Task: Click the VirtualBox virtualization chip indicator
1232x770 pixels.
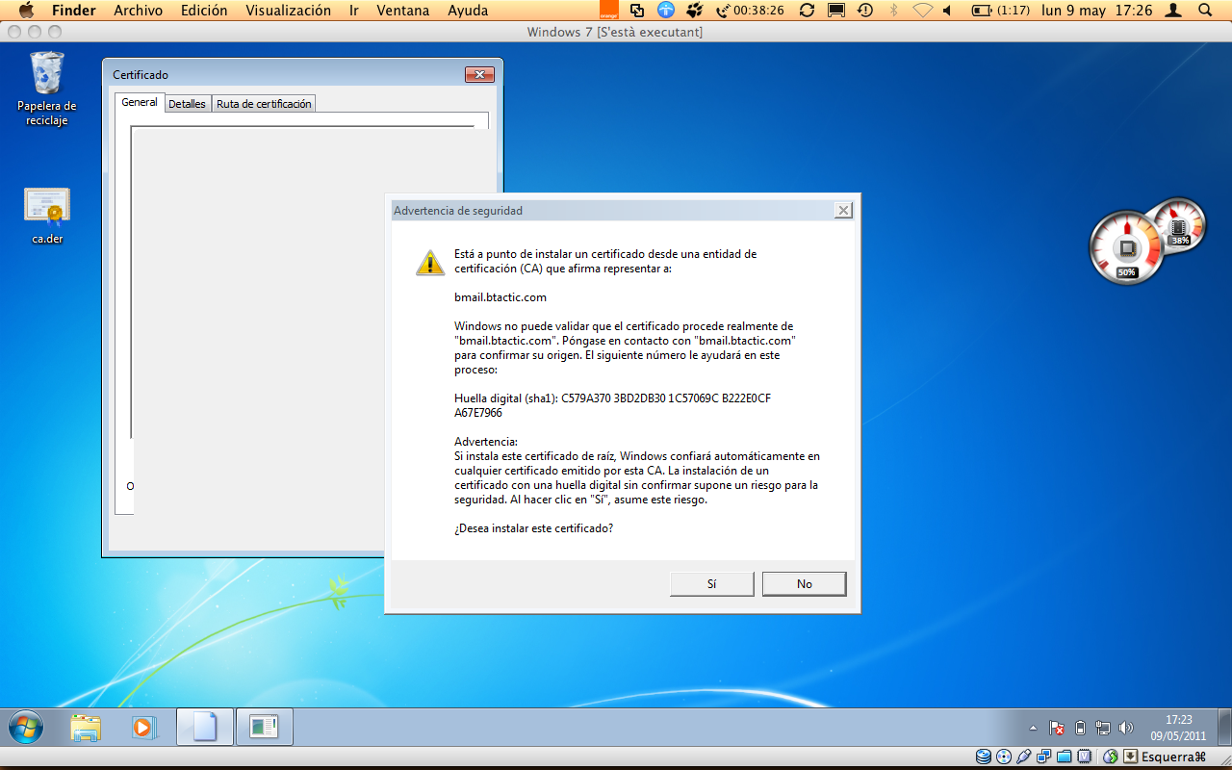Action: [1085, 757]
